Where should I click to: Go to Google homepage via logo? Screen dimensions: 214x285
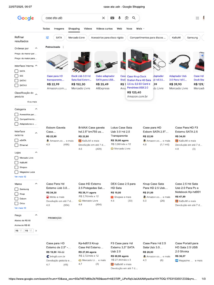[26, 18]
